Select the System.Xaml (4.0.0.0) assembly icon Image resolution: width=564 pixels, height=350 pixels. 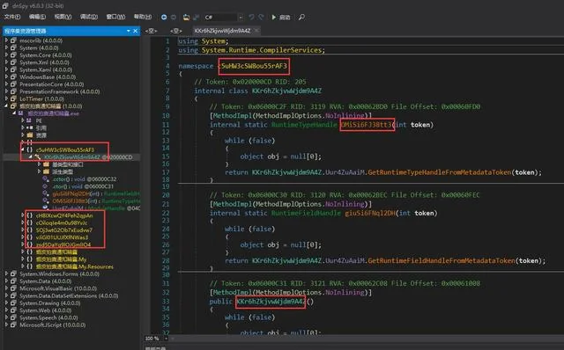coord(14,69)
